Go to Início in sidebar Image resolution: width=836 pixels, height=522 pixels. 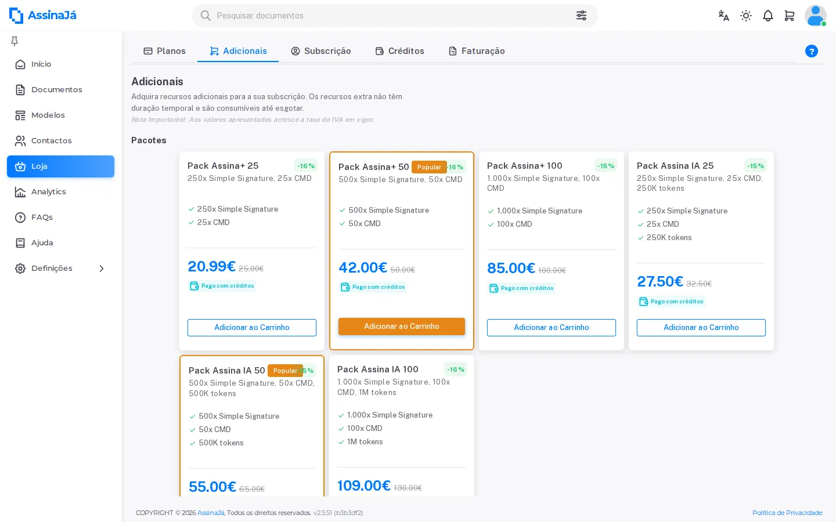point(60,64)
